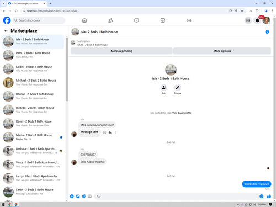
Task: Open Barbara - 1 Bed 1 Bath Apartment chat
Action: click(x=33, y=151)
